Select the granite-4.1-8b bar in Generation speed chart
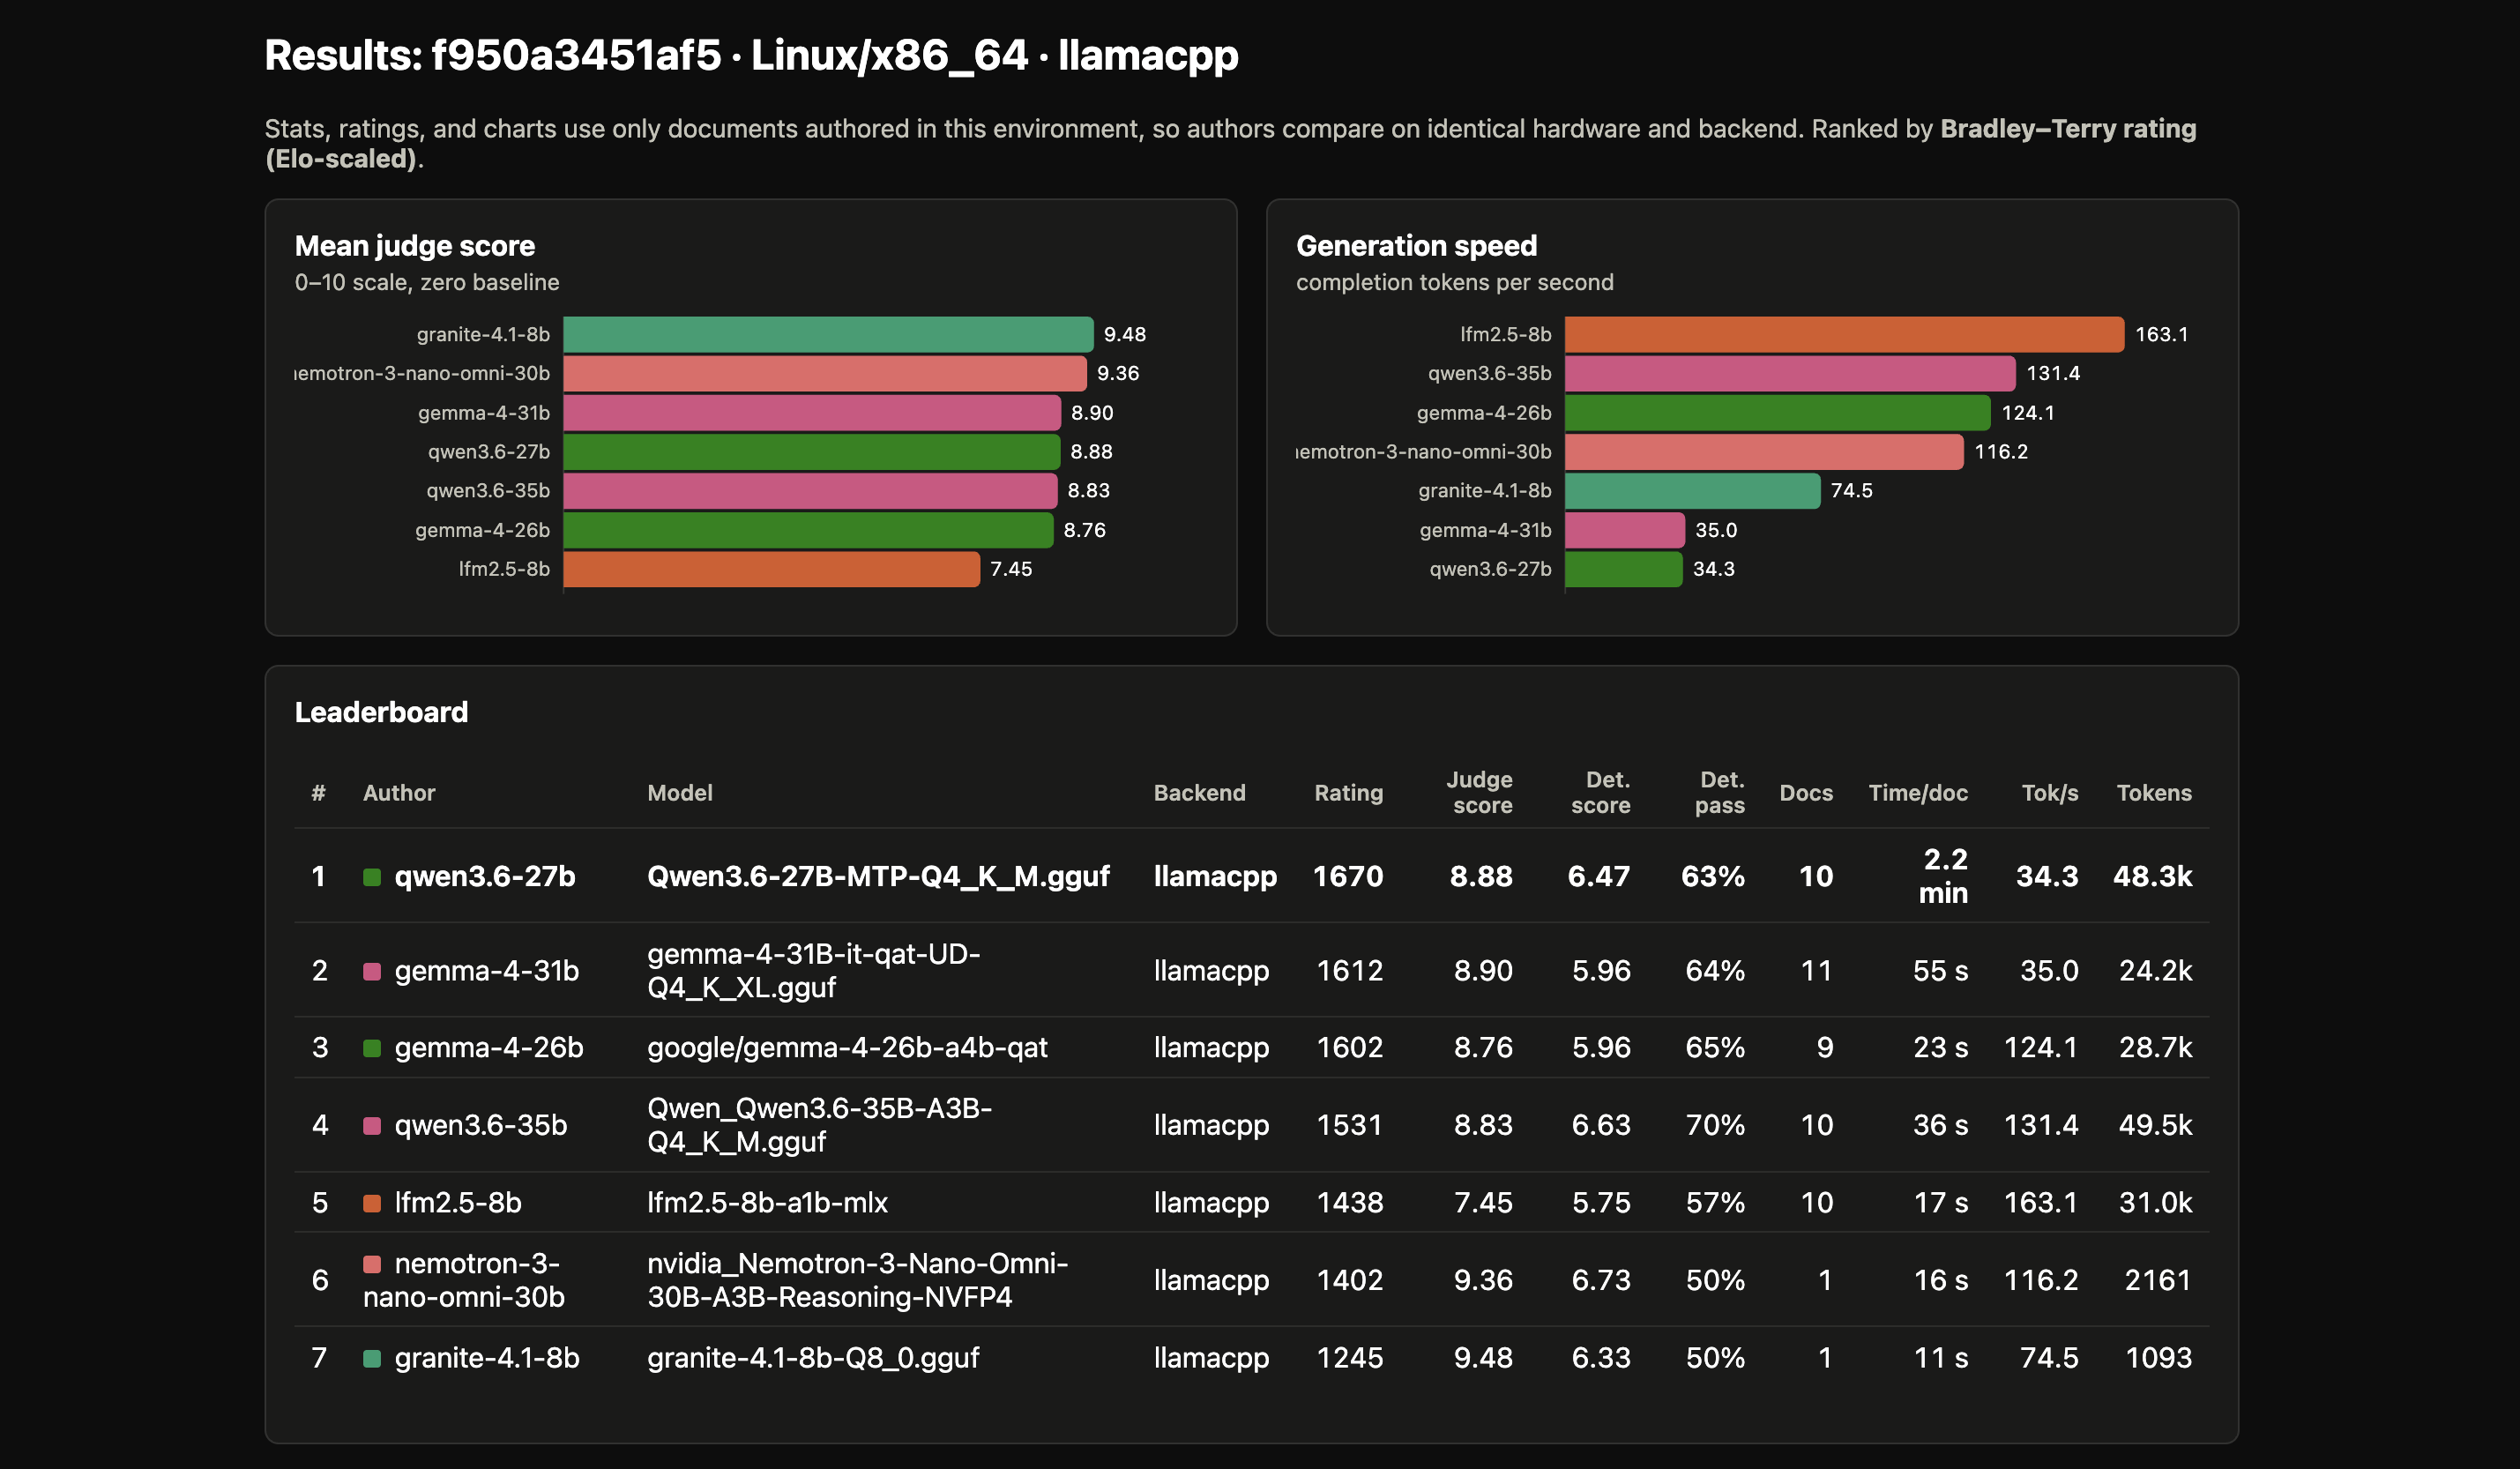This screenshot has width=2520, height=1469. (x=1693, y=490)
